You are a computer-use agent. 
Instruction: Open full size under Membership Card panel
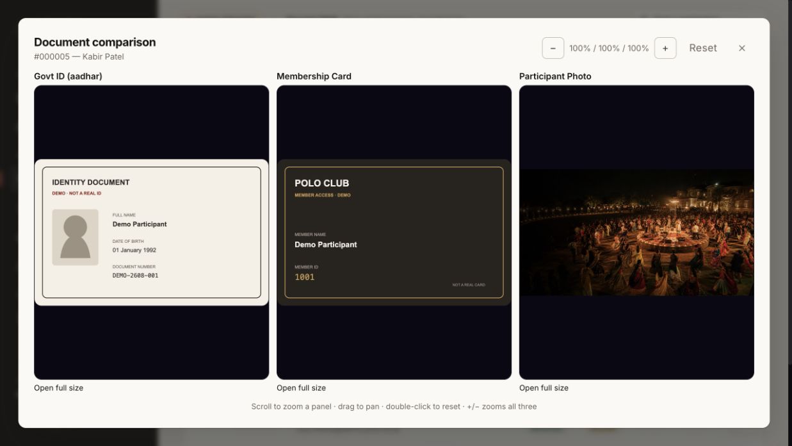[x=301, y=388]
